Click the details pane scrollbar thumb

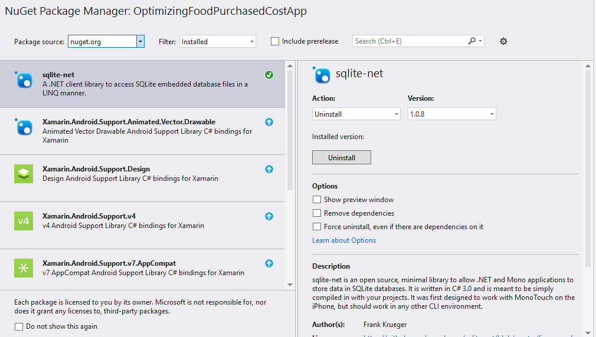[x=588, y=168]
